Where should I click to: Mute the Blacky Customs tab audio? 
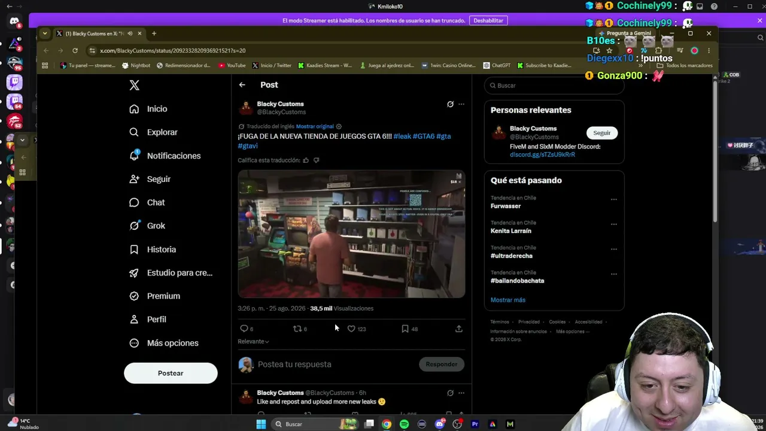[130, 34]
